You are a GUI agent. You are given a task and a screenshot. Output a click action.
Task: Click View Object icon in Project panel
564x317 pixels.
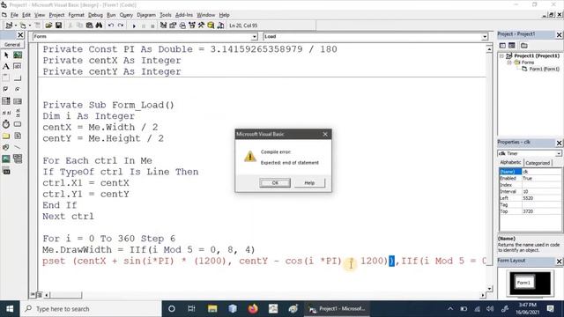tap(512, 46)
